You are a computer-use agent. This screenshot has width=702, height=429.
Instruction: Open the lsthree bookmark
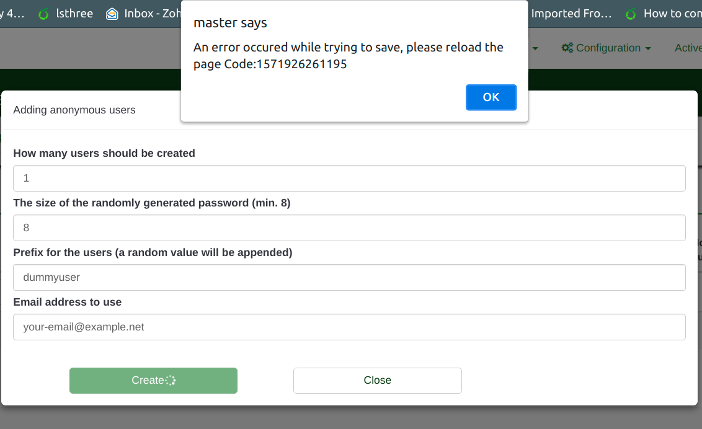coord(74,14)
